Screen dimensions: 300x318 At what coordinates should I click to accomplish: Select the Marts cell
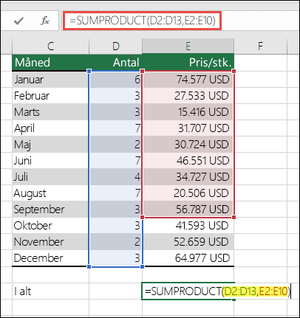coord(50,112)
